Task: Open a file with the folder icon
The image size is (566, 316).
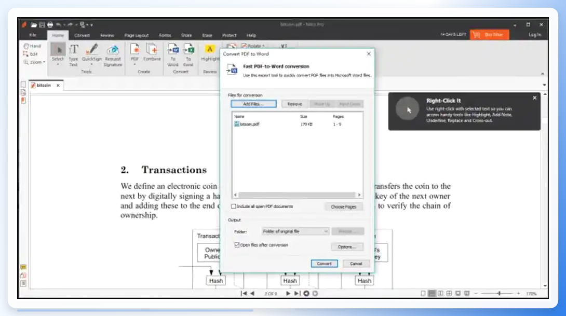Action: tap(34, 25)
